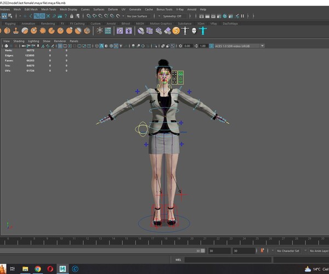This screenshot has width=329, height=274.
Task: Open the ACES 1.0 SDR-video view transform dropdown
Action: pos(239,46)
